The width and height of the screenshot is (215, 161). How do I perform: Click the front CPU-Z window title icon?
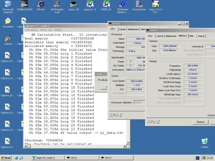[x=148, y=31]
